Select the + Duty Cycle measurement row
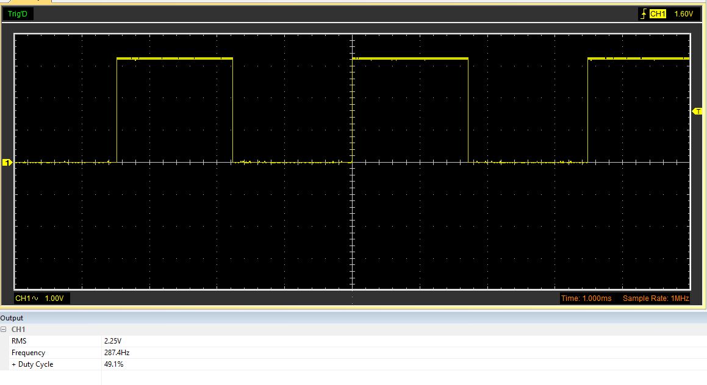This screenshot has height=385, width=707. click(354, 364)
